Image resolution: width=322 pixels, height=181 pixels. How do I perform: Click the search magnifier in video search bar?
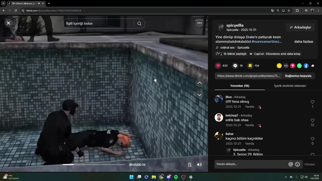click(x=139, y=23)
